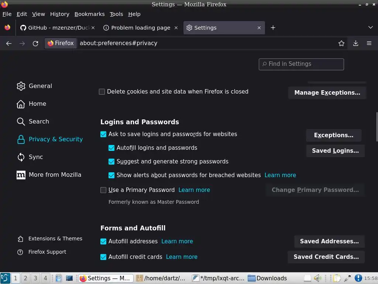Open the History menu

pos(60,14)
